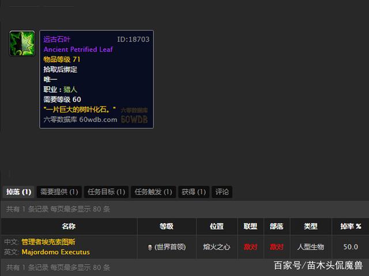The image size is (369, 276).
Task: Click the ID:18703 text in tooltip
Action: click(x=133, y=39)
